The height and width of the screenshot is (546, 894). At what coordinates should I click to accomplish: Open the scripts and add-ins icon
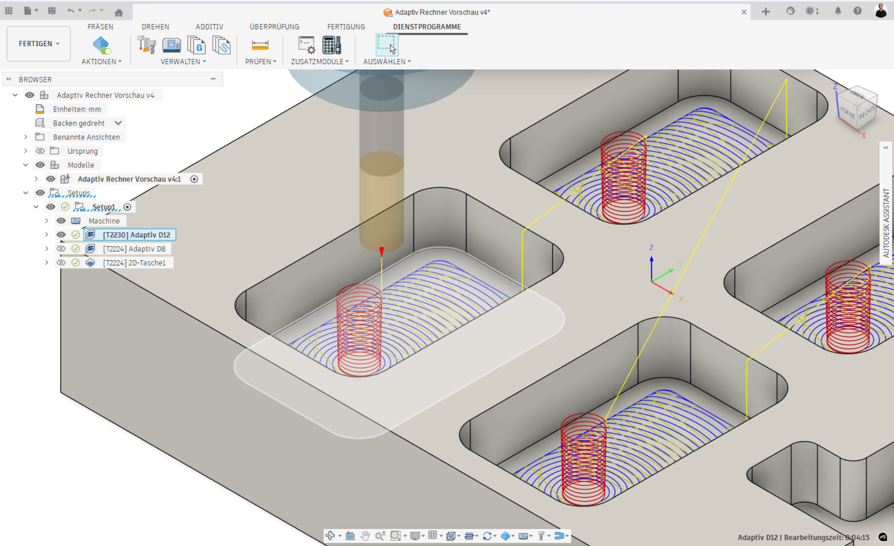pyautogui.click(x=307, y=45)
